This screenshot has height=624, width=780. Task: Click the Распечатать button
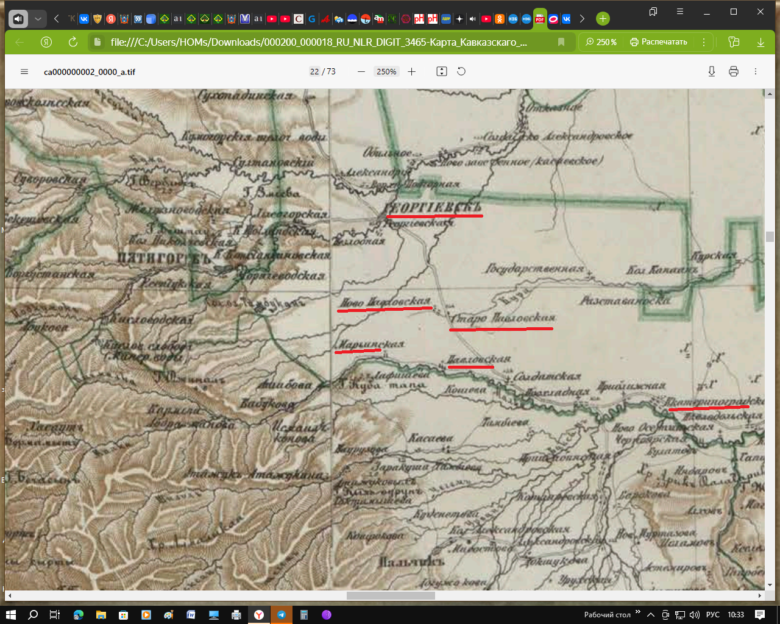(659, 42)
